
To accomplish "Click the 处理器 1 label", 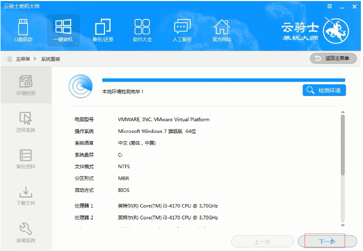I will coord(84,206).
